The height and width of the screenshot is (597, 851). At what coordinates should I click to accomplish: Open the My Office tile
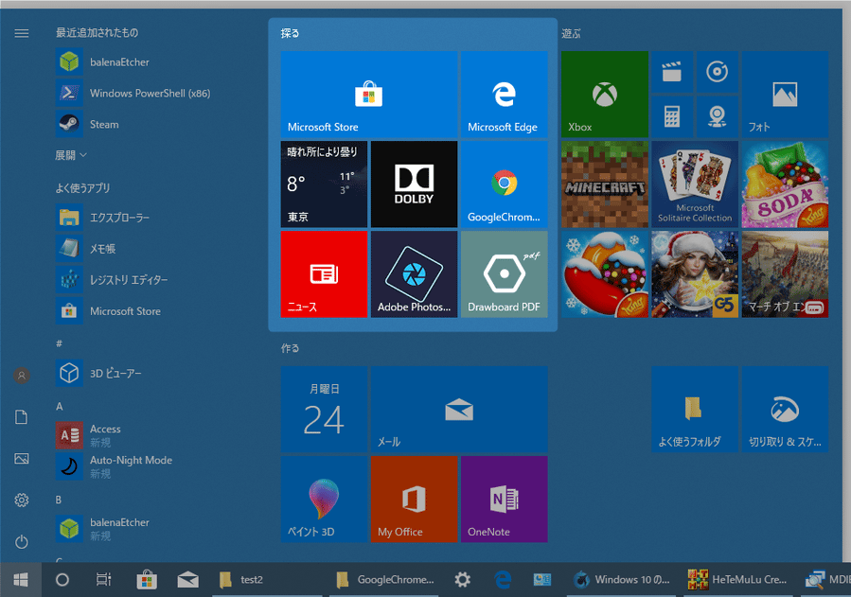(x=414, y=500)
